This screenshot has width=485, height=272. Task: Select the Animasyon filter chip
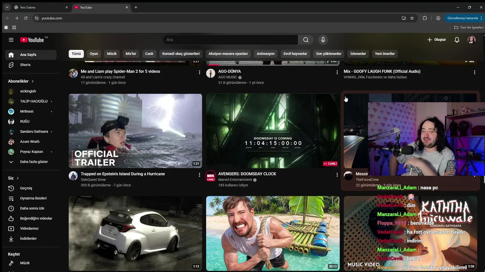(x=266, y=54)
